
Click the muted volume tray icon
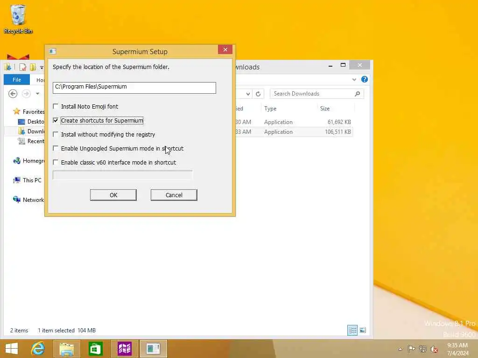point(434,349)
